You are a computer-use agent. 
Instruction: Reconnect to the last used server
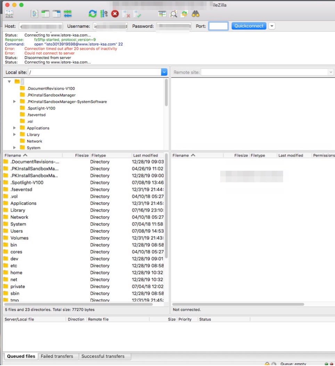137,14
